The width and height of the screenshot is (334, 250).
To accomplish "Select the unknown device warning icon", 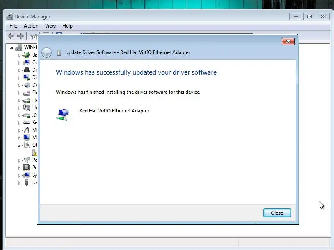I will tap(34, 152).
